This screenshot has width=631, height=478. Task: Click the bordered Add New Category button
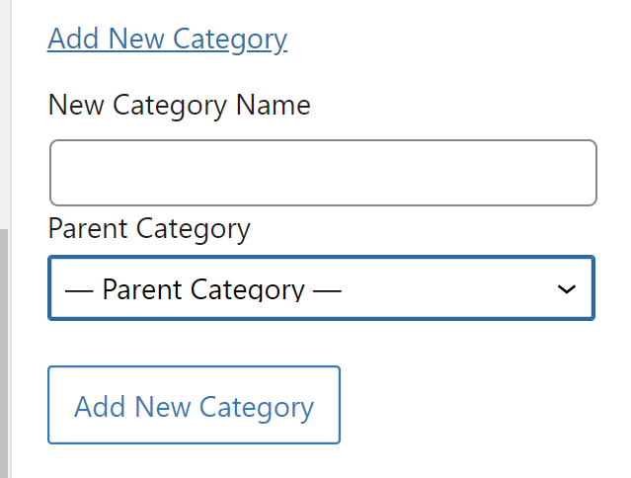(x=194, y=406)
